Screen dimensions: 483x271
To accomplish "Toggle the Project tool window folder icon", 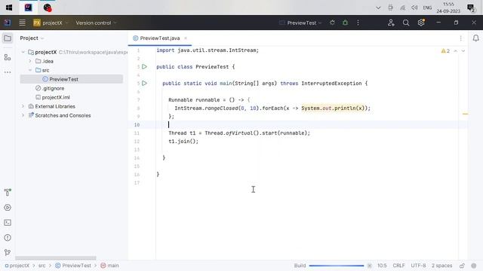I will [x=8, y=38].
